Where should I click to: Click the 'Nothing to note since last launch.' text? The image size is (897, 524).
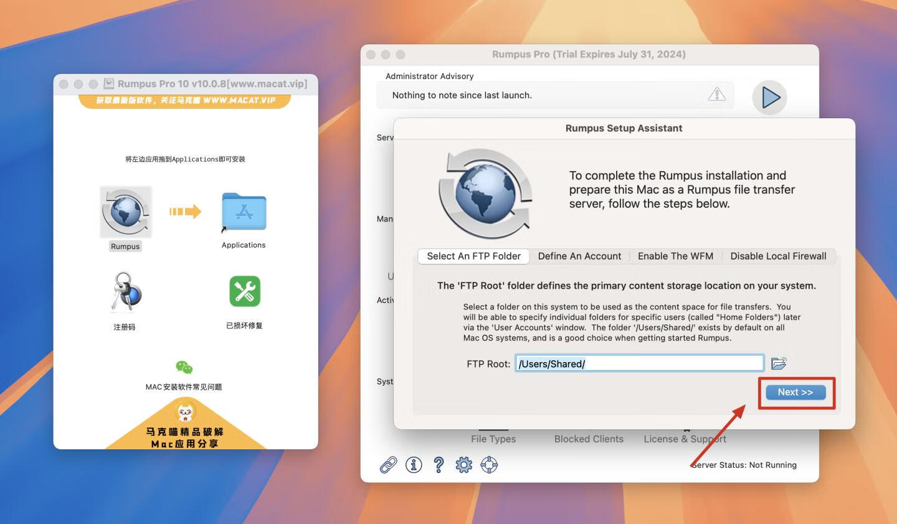(462, 95)
